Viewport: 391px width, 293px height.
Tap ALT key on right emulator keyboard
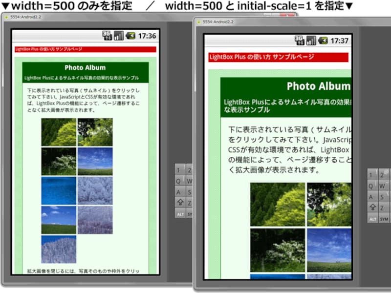point(372,219)
